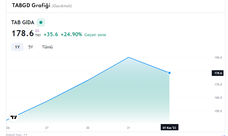Screen dimensions: 228x136
Task: Show the Tümü full history range
Action: coord(47,47)
